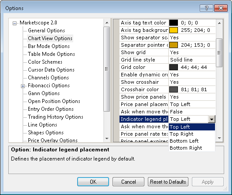The image size is (232, 195).
Task: Close the Options dialog
Action: 221,8
